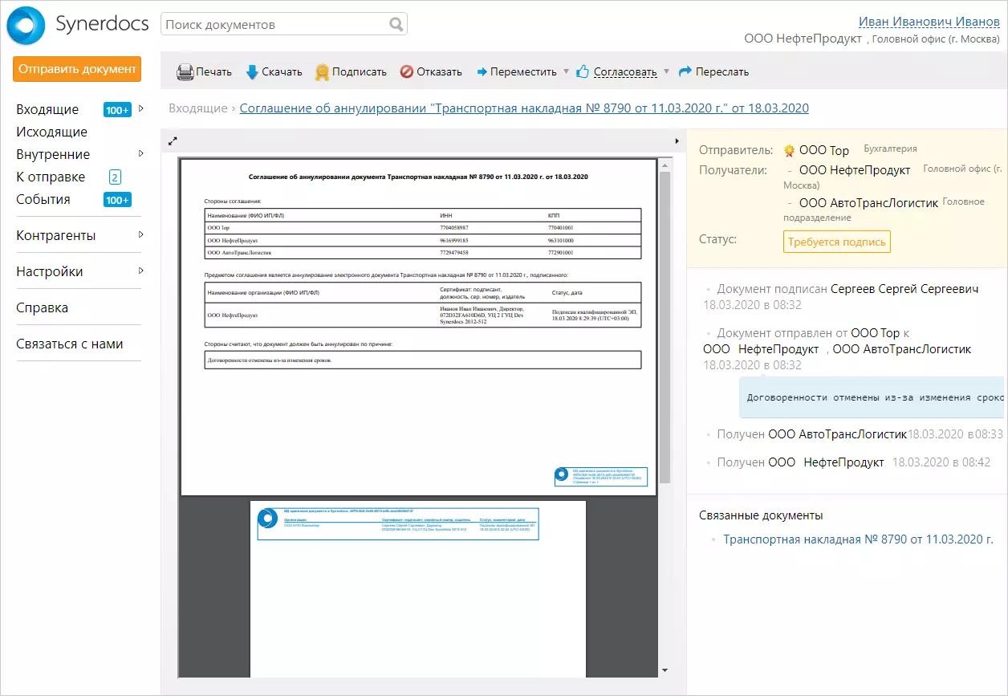Open the Входящие folder

tap(47, 109)
